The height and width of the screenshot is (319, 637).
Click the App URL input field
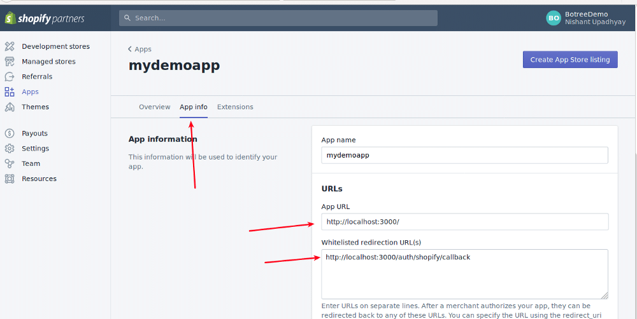pos(464,222)
